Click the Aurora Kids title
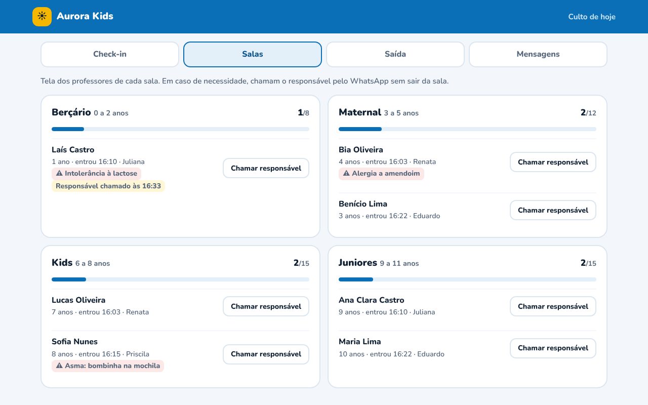This screenshot has width=648, height=405. [x=85, y=16]
